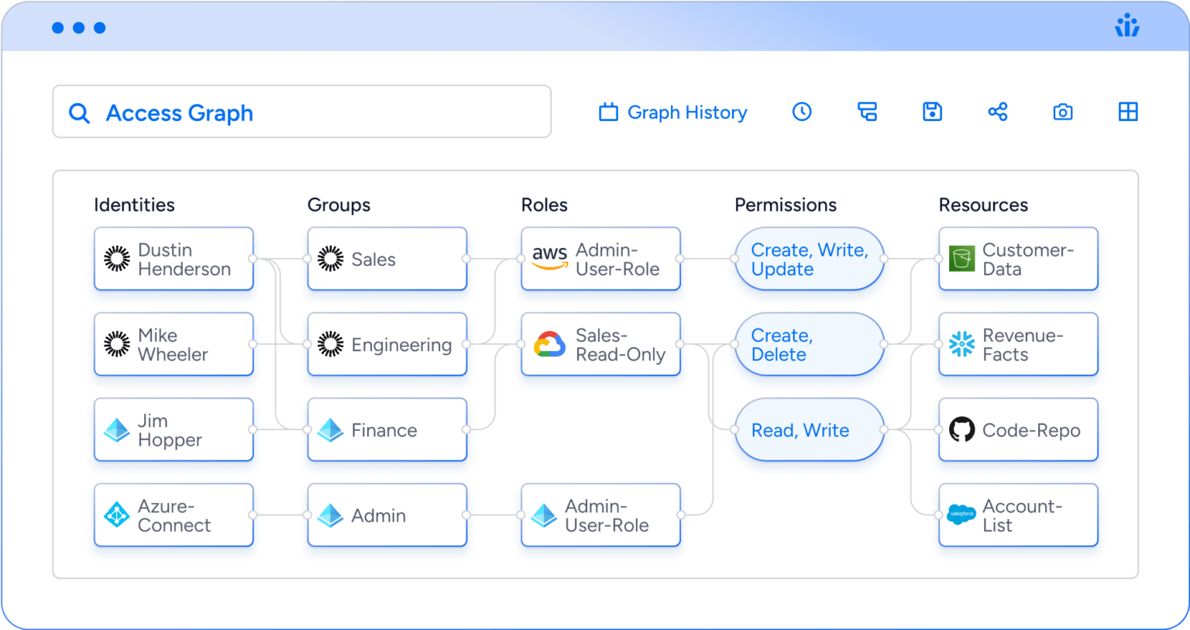This screenshot has width=1190, height=630.
Task: Click the graph layout icon in toolbar
Action: pos(867,112)
